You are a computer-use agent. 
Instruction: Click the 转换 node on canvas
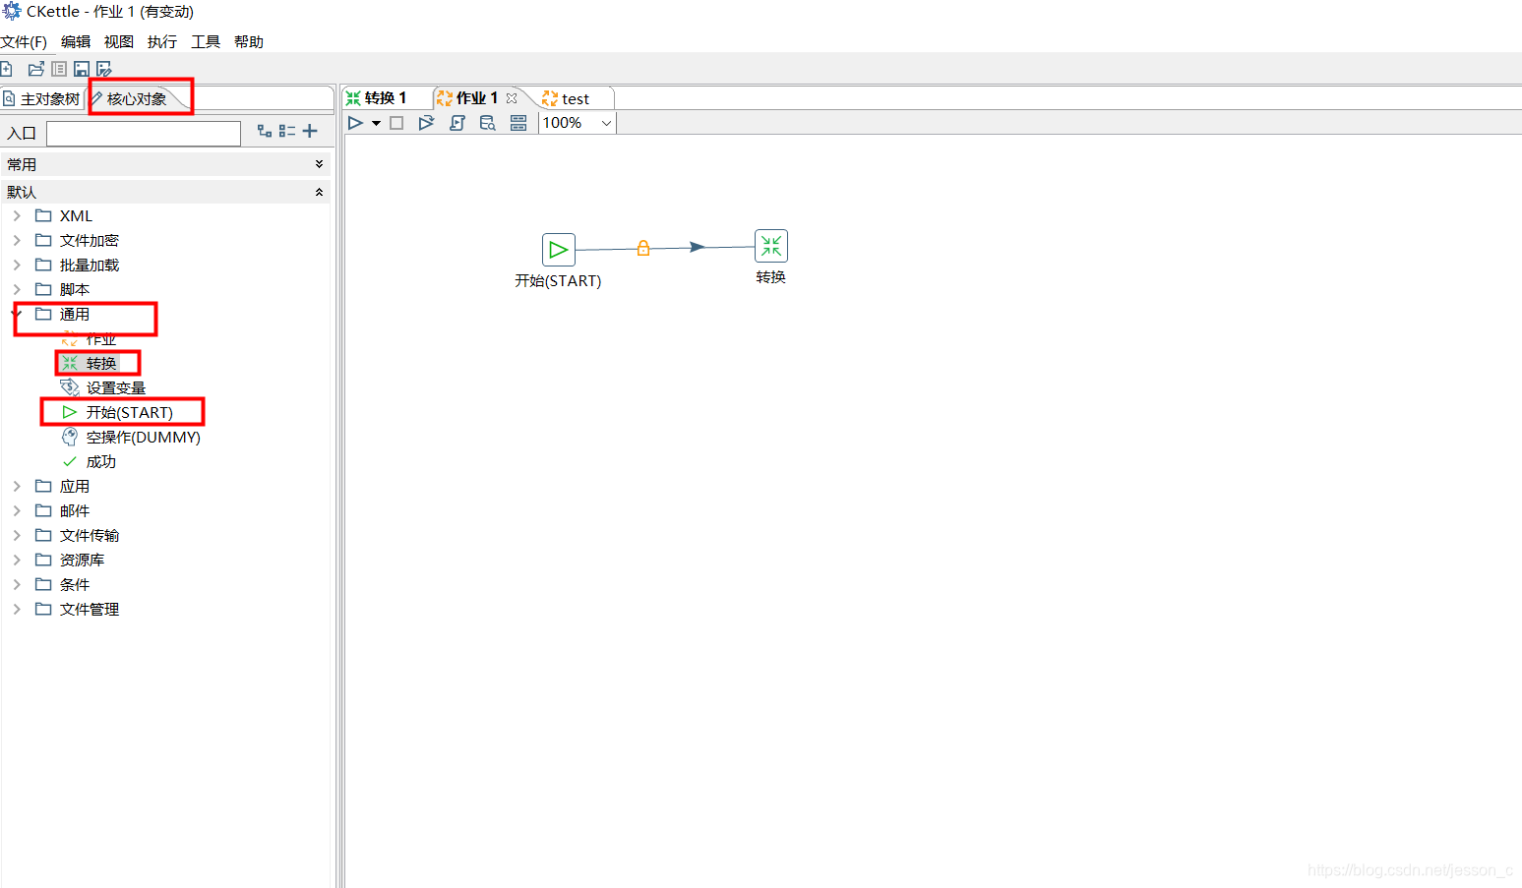771,246
